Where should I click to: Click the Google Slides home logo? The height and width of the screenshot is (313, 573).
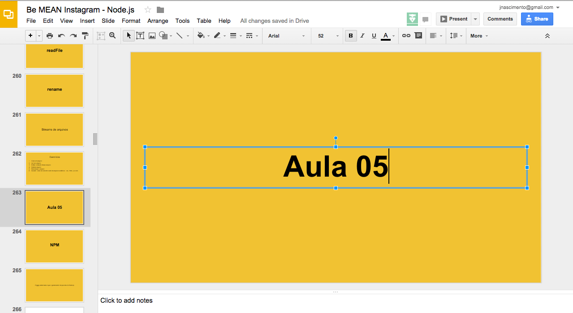pyautogui.click(x=9, y=14)
